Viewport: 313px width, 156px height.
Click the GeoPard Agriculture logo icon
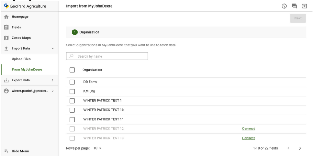(x=6, y=6)
